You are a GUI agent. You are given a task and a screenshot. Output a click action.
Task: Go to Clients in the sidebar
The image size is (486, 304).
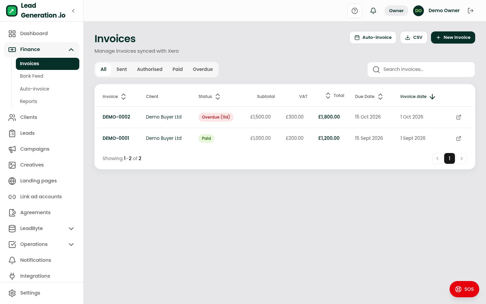pos(42,117)
